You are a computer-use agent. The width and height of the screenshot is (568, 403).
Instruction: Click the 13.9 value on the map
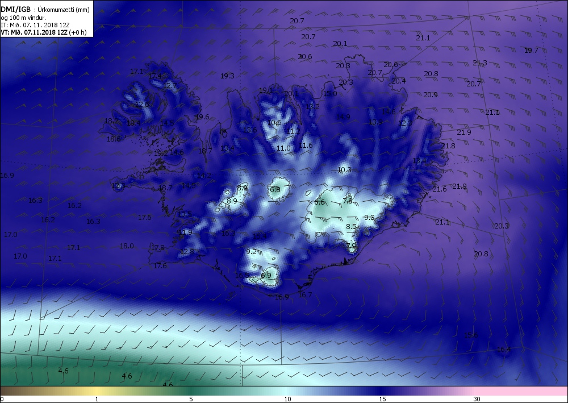(x=375, y=122)
